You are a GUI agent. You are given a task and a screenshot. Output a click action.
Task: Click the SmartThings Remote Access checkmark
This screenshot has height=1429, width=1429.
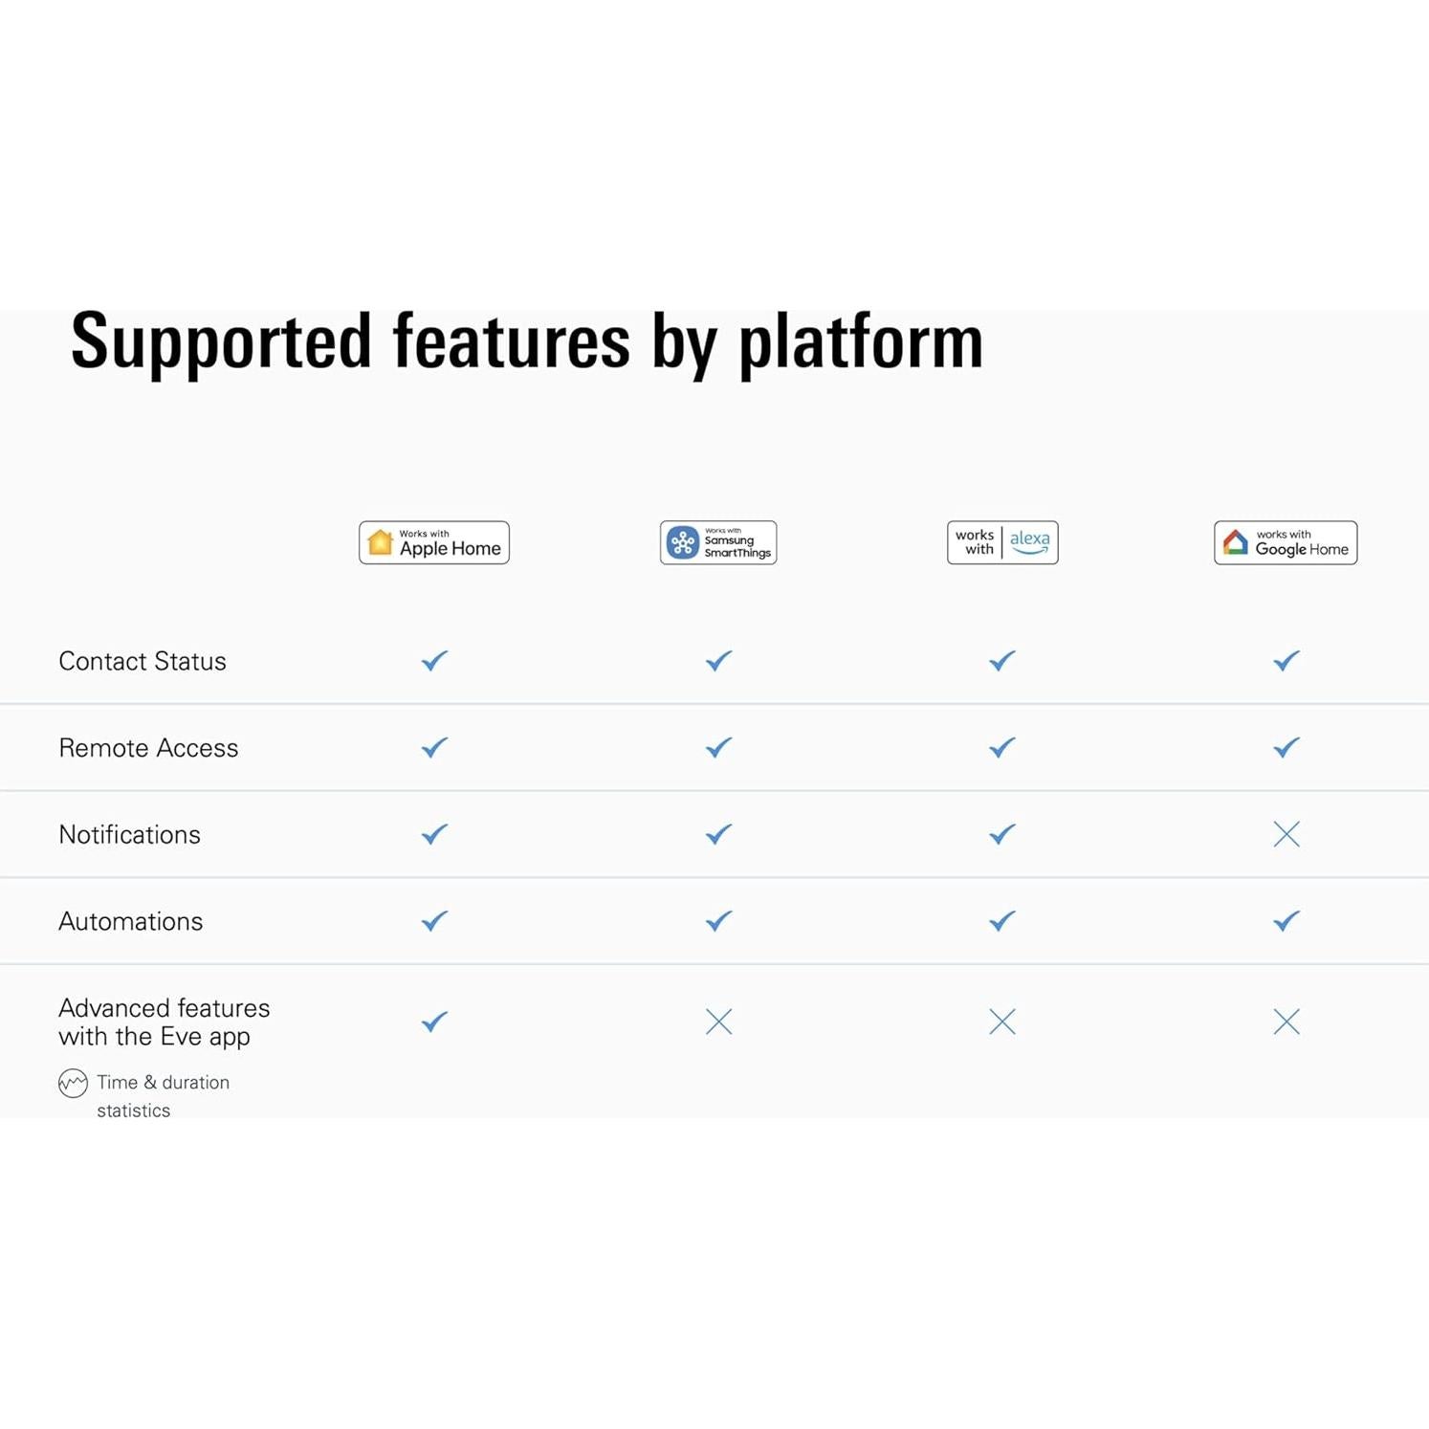click(x=718, y=748)
